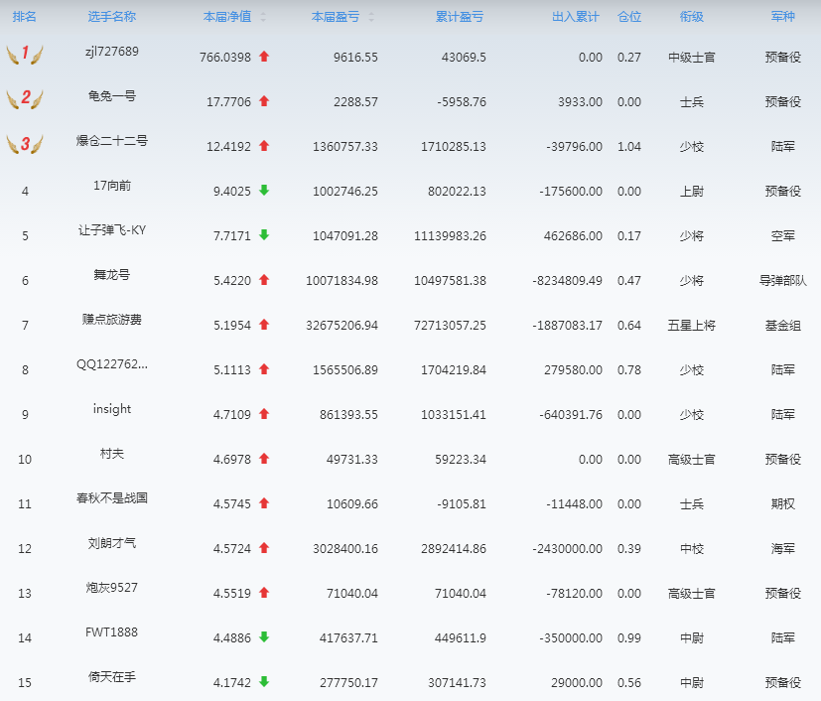Open player 春秋不是战国
This screenshot has width=821, height=701.
point(112,497)
